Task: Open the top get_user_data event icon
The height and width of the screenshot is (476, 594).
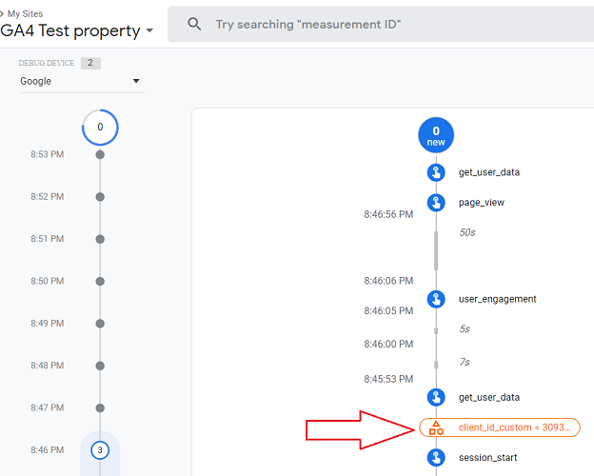Action: [436, 172]
